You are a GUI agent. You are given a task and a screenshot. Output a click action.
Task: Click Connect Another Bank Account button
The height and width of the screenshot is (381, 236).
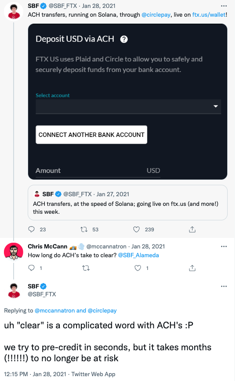91,135
